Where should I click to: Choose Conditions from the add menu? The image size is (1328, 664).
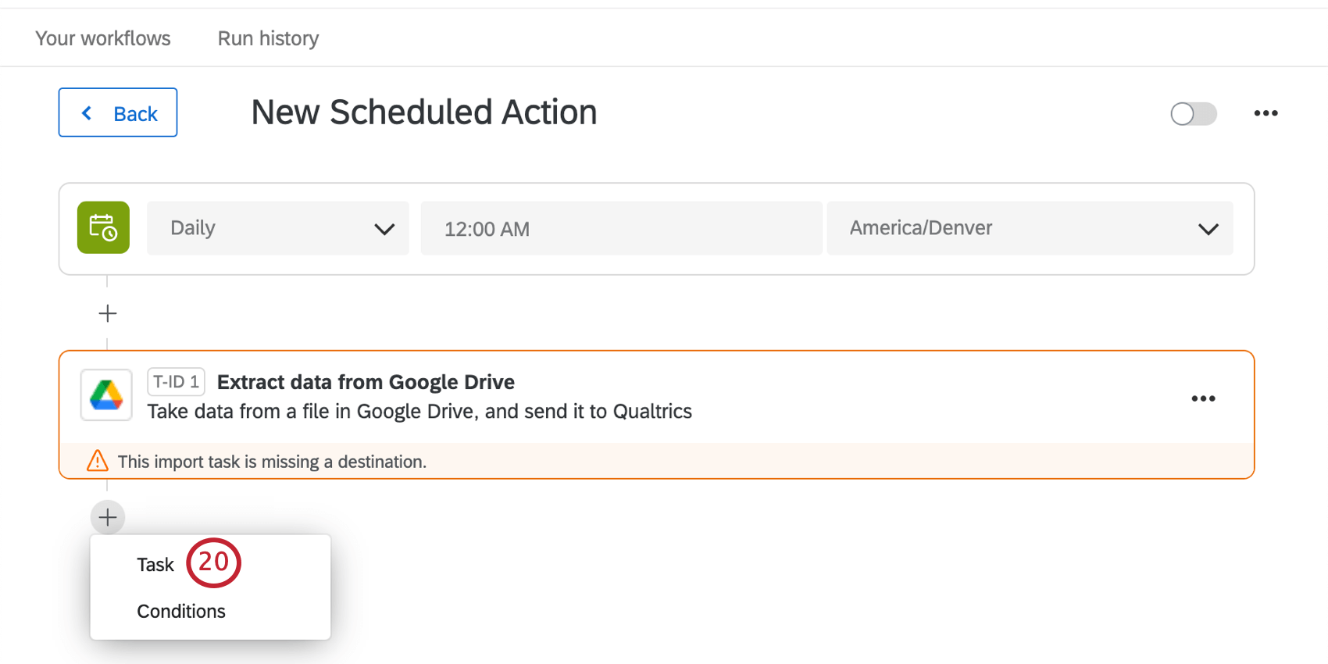(x=181, y=611)
